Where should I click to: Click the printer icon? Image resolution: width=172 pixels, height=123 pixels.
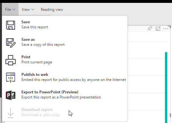(x=11, y=60)
